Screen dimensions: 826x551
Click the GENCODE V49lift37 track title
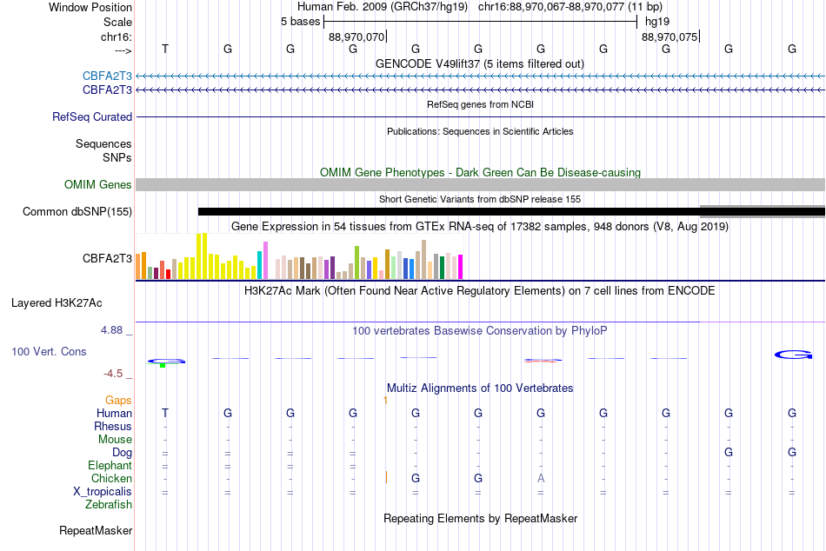[x=480, y=63]
